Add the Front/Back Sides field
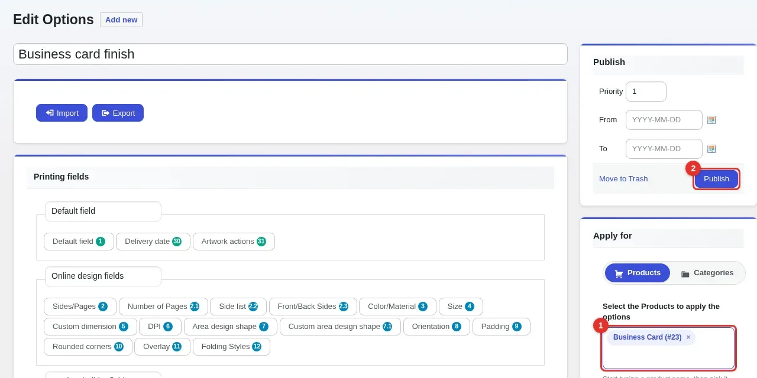The width and height of the screenshot is (757, 378). 313,307
